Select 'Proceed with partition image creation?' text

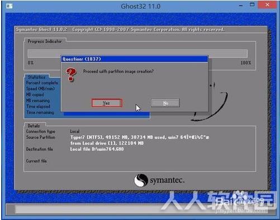tap(118, 71)
